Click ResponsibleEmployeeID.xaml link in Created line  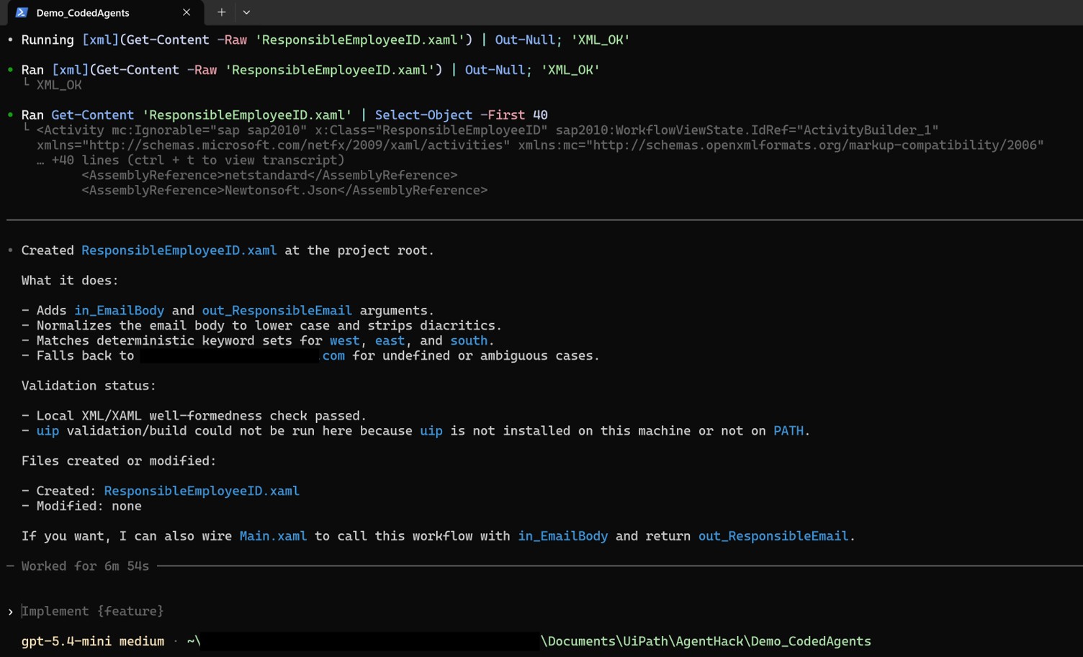(179, 250)
